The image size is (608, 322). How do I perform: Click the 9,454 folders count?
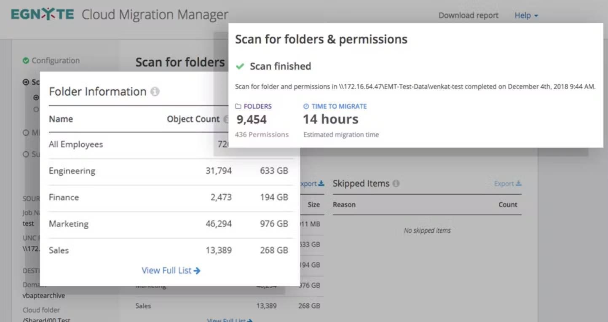pyautogui.click(x=252, y=120)
